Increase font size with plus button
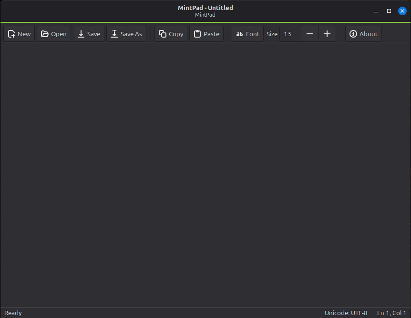The height and width of the screenshot is (318, 411). point(327,34)
